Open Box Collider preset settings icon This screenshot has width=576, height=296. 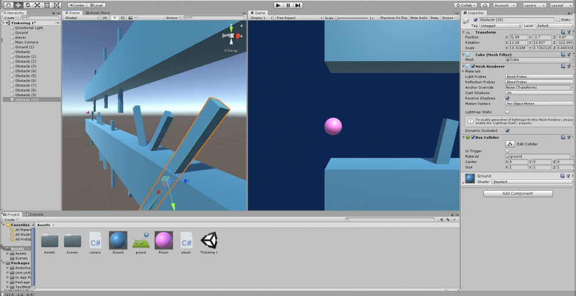(x=569, y=138)
